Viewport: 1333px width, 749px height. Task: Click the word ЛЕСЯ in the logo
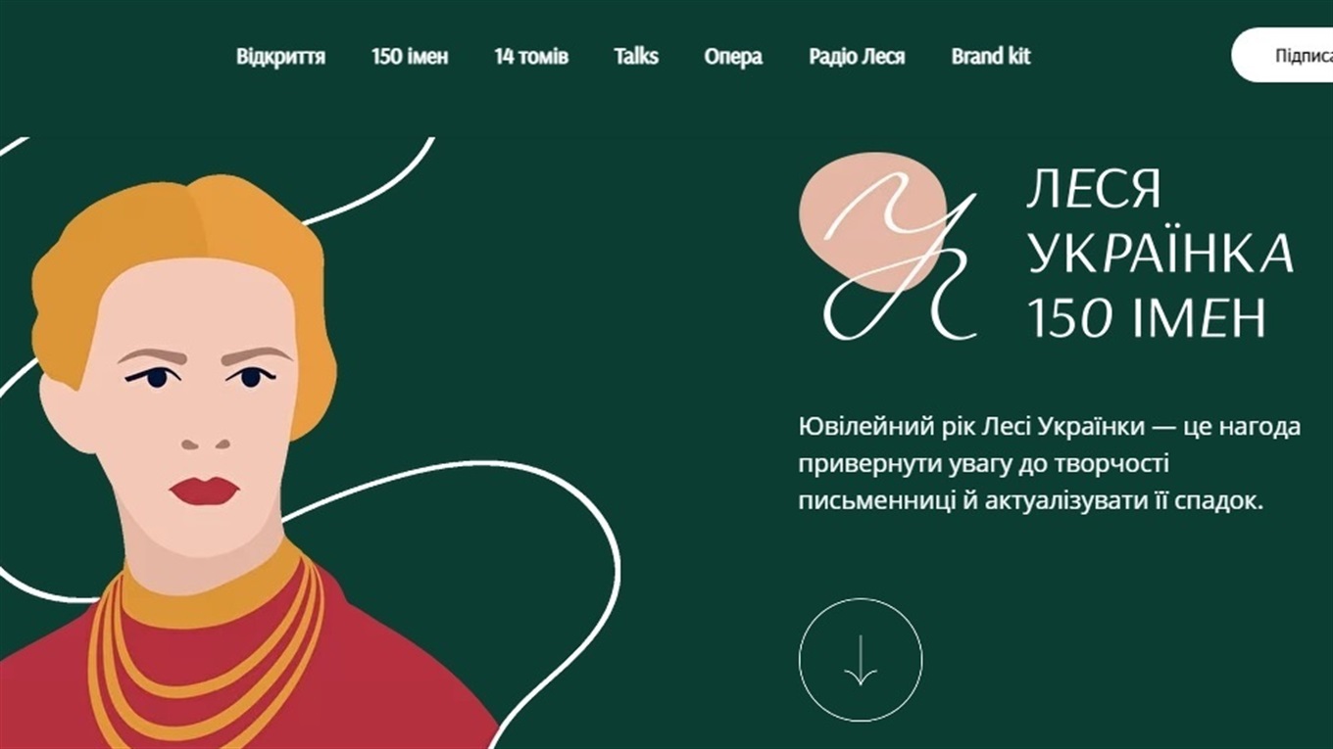click(1094, 189)
